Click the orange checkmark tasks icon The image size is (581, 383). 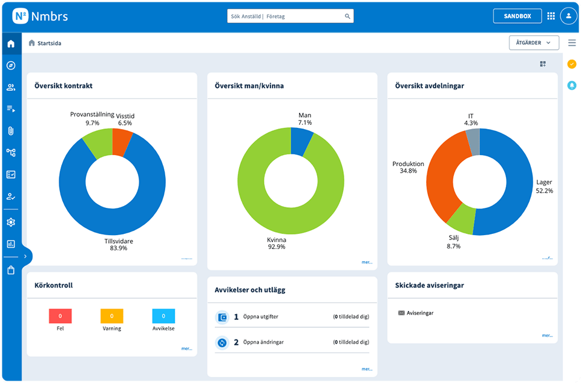point(571,64)
